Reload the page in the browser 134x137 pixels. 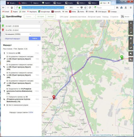tap(90, 8)
